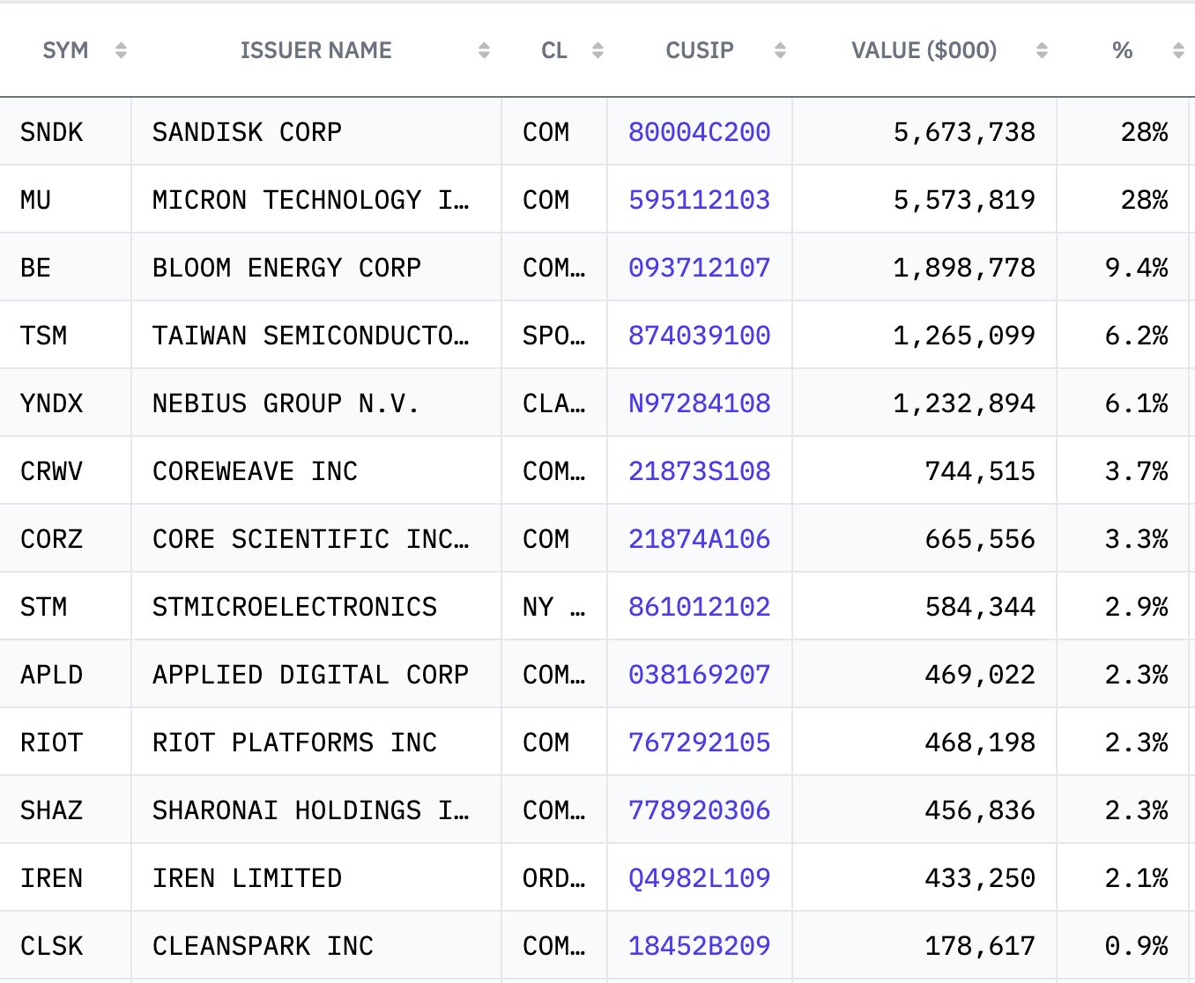Viewport: 1195px width, 983px height.
Task: Sort the table by the SYM column icon
Action: 122,51
